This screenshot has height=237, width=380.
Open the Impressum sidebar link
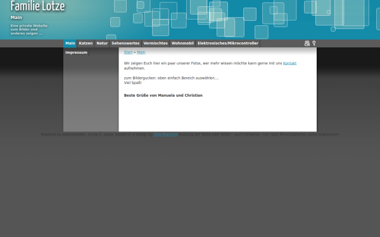point(77,52)
